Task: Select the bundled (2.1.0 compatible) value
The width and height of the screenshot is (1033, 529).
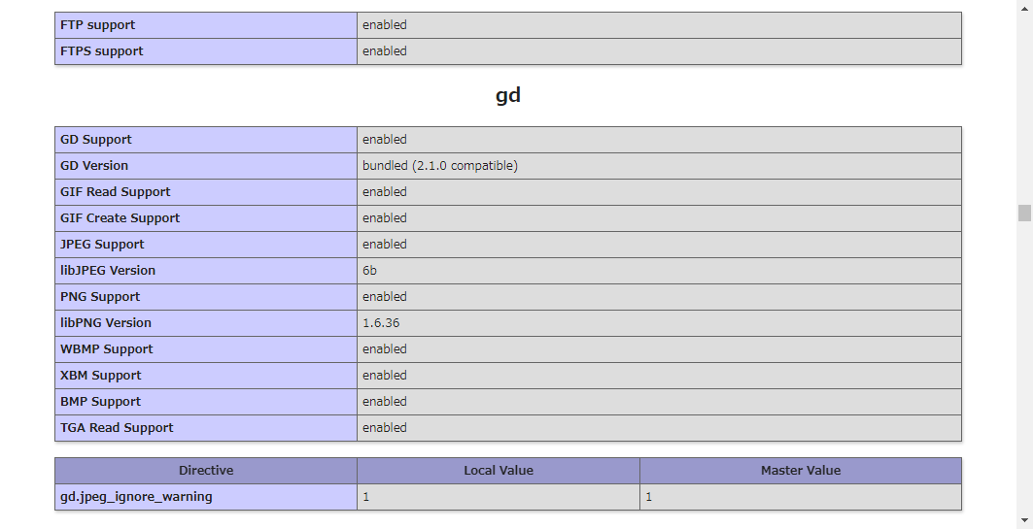Action: point(439,166)
